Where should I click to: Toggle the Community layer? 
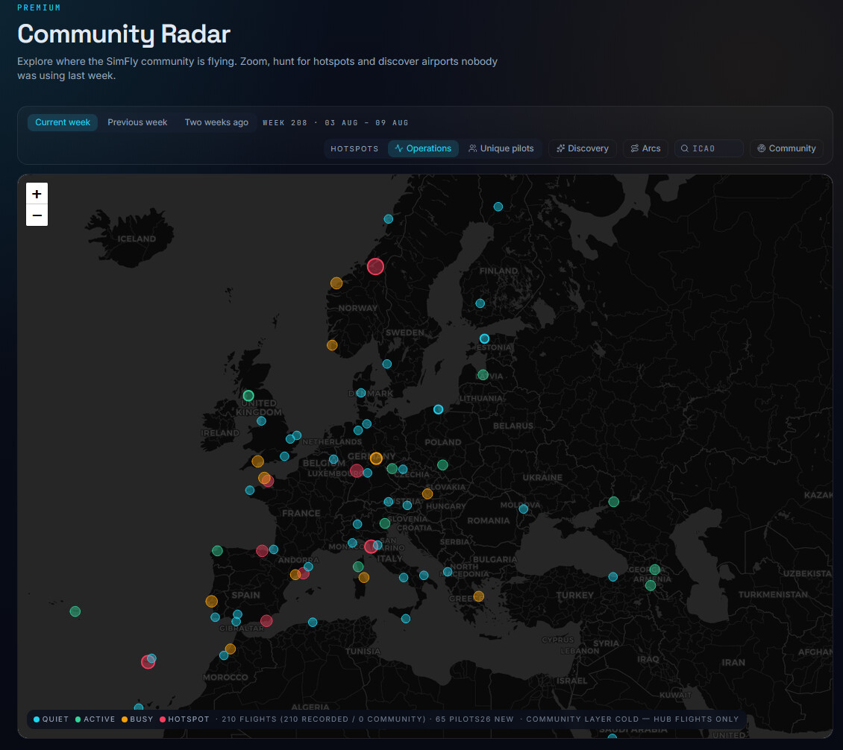point(786,148)
